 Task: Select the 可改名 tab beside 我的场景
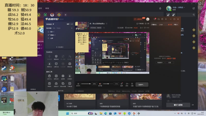pyautogui.click(x=58, y=28)
